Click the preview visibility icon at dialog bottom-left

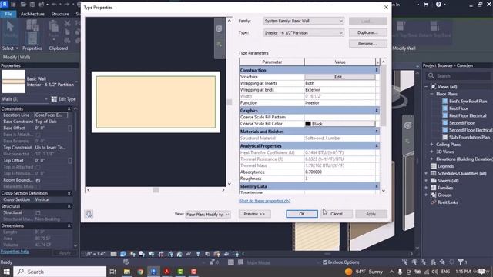click(x=89, y=214)
